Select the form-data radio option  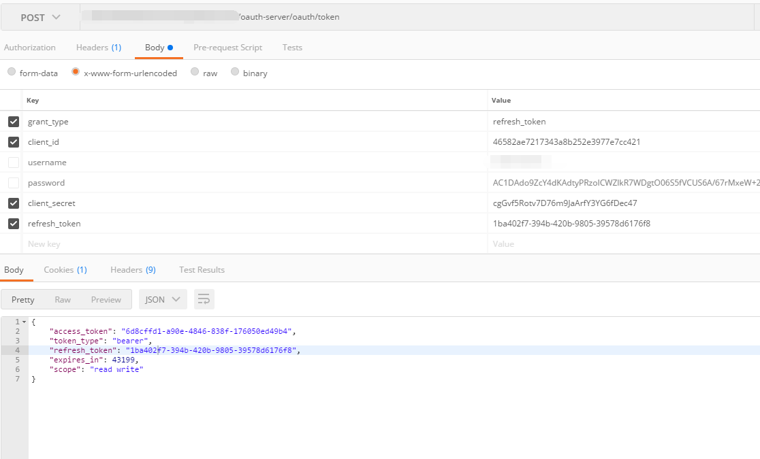[12, 72]
